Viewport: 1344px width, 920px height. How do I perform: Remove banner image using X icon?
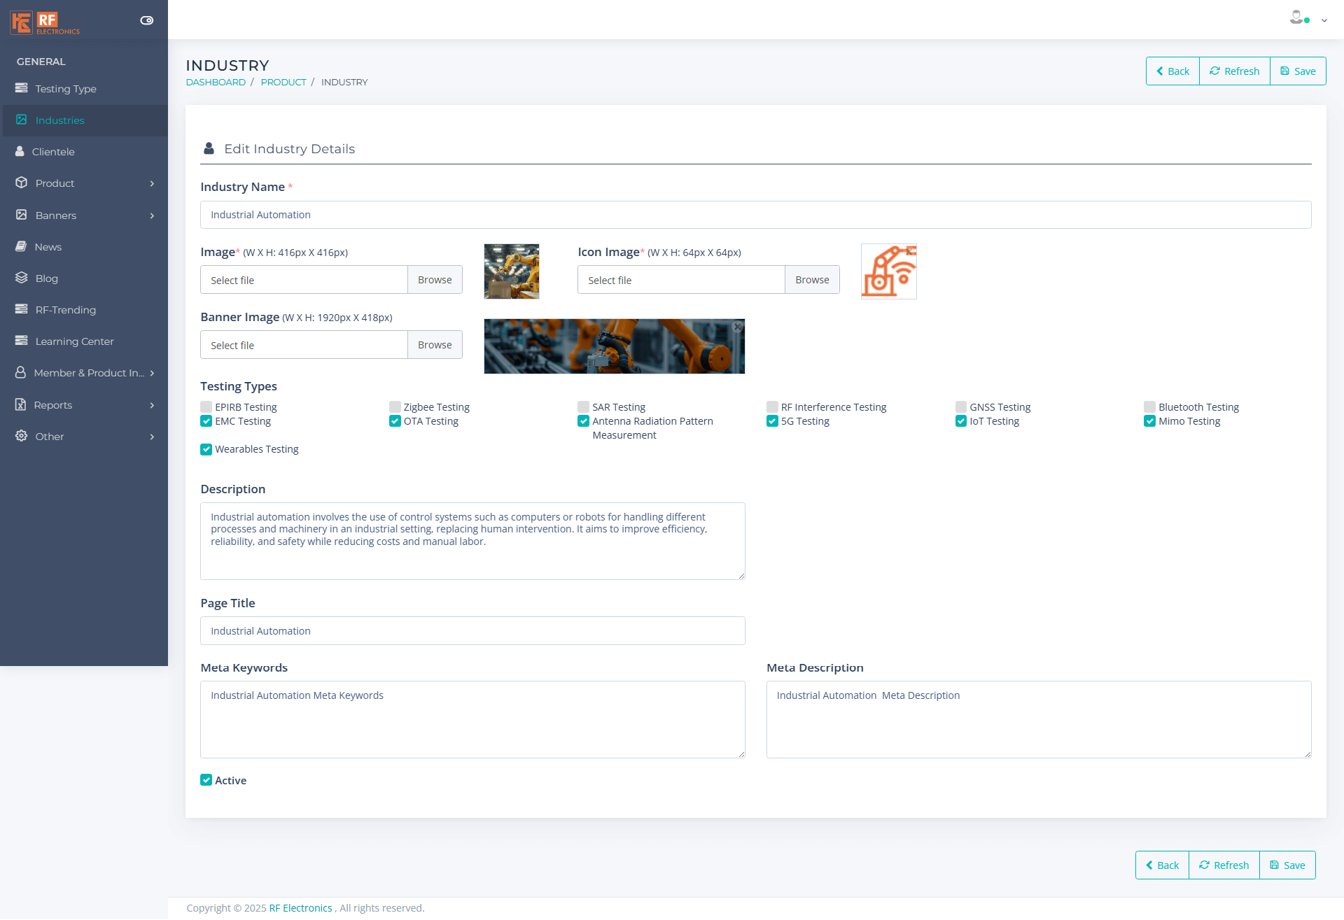tap(738, 327)
